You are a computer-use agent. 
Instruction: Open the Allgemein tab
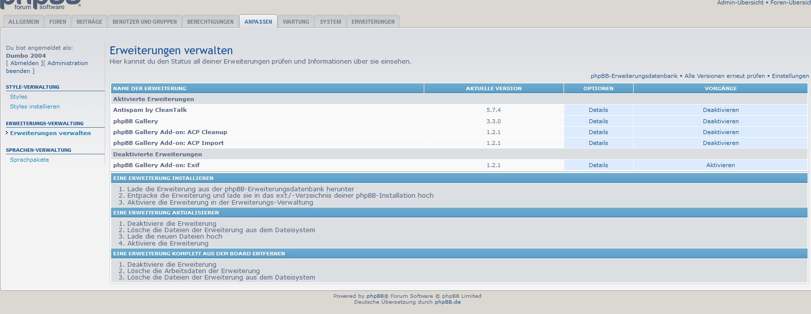click(24, 22)
